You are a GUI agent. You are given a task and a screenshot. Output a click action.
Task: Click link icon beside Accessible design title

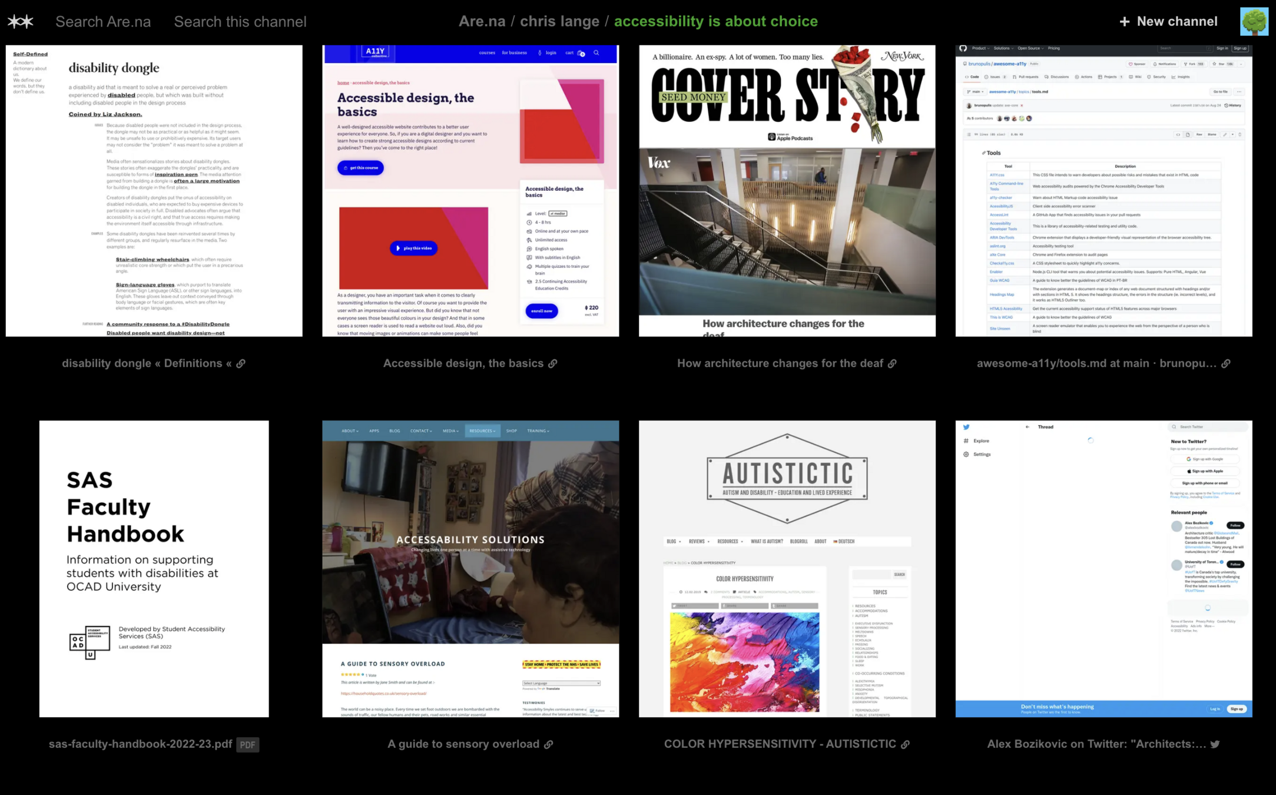point(552,364)
